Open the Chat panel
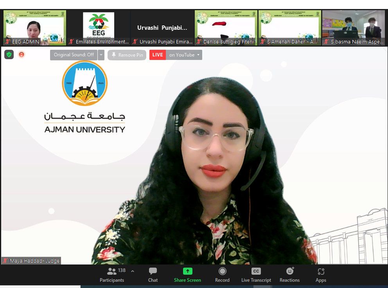This screenshot has width=388, height=288. (153, 271)
